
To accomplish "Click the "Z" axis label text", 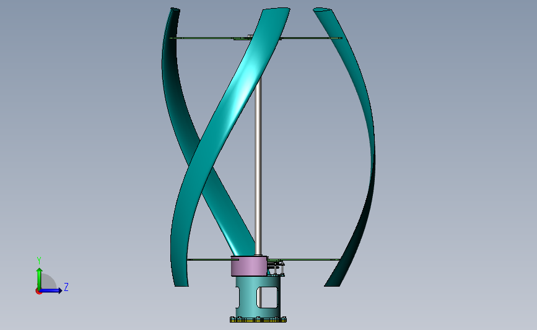I will tap(66, 287).
